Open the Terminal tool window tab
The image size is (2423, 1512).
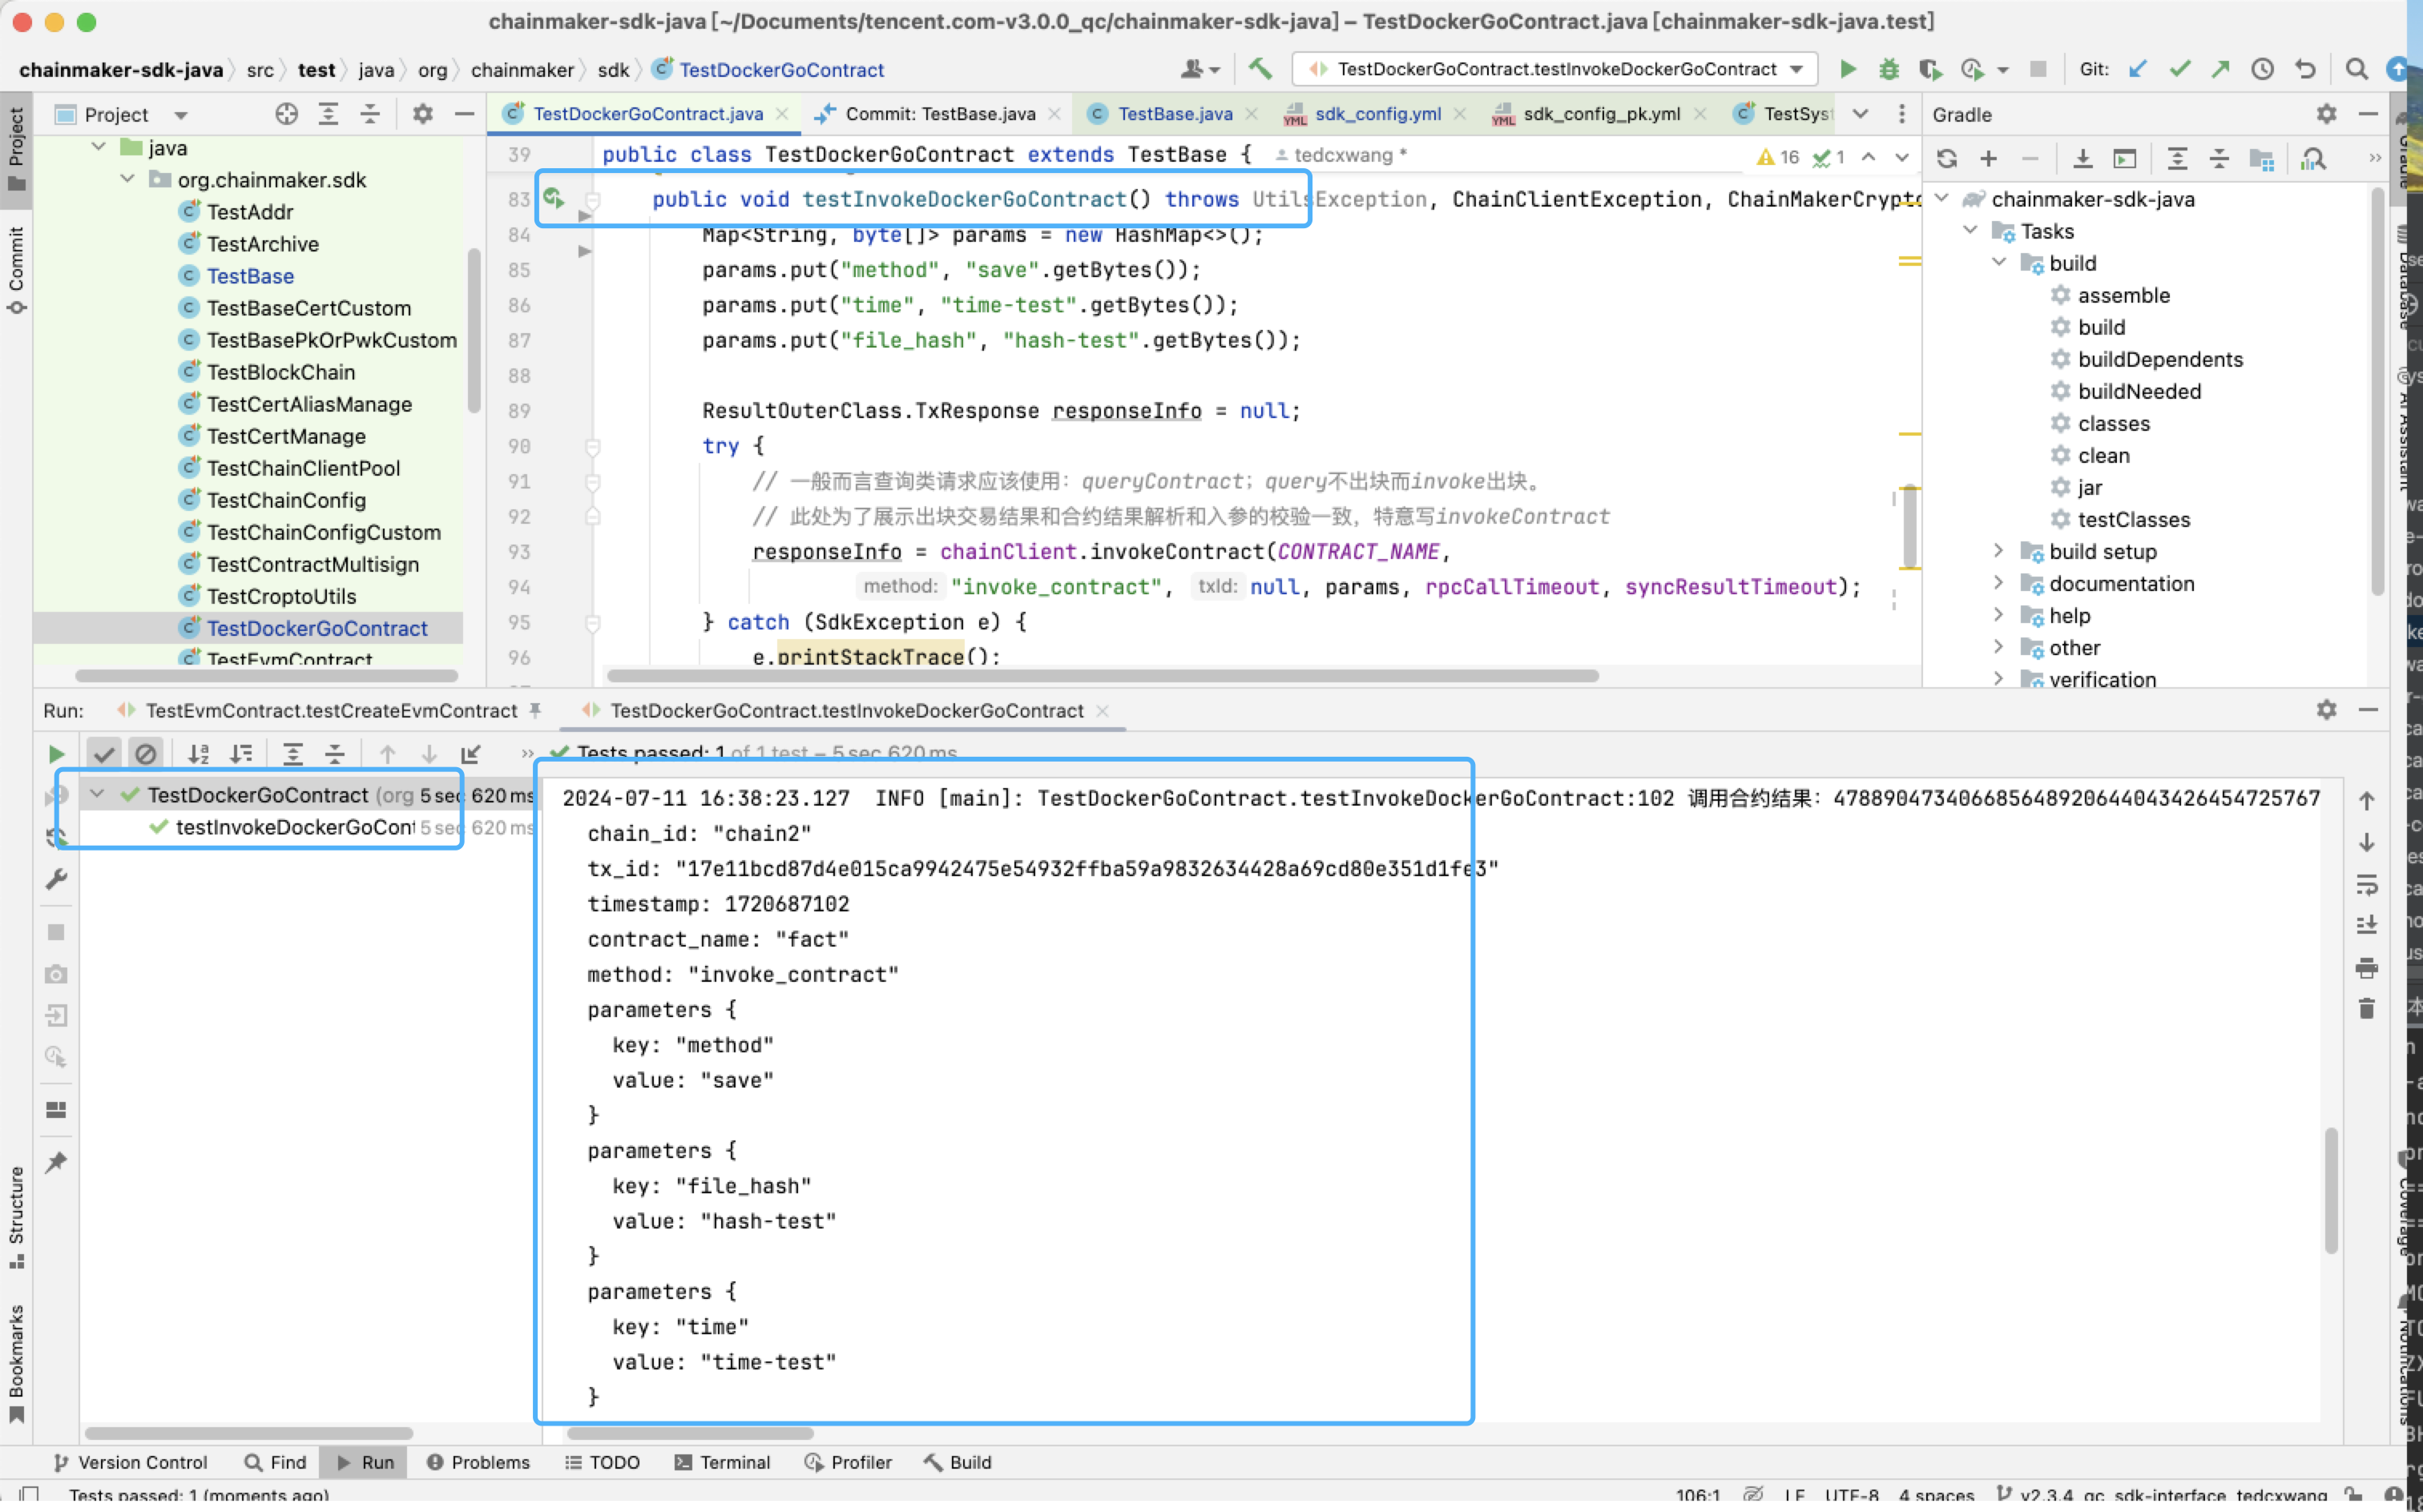coord(722,1462)
